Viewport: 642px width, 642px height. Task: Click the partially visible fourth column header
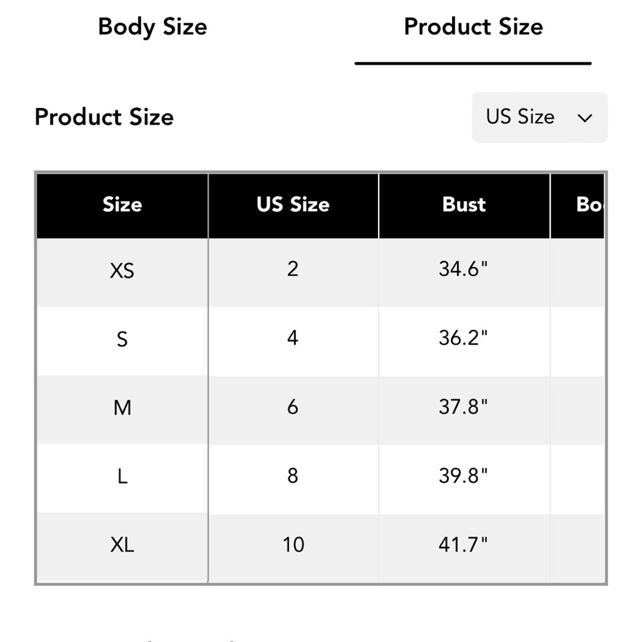pyautogui.click(x=578, y=205)
